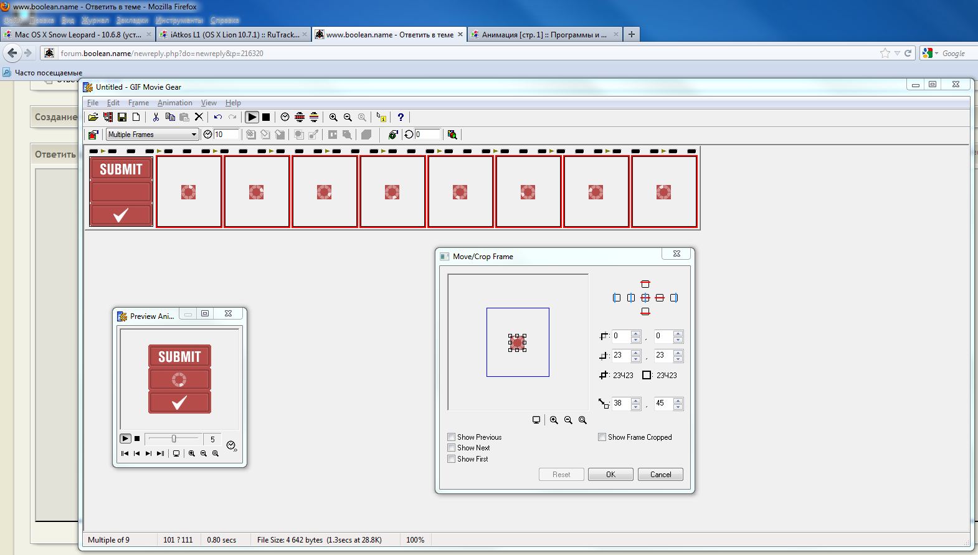Open the Animation menu
The width and height of the screenshot is (978, 555).
174,103
